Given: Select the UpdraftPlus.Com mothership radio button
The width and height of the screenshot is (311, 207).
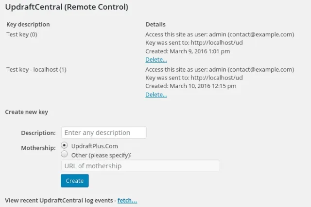Looking at the screenshot, I should pyautogui.click(x=65, y=145).
